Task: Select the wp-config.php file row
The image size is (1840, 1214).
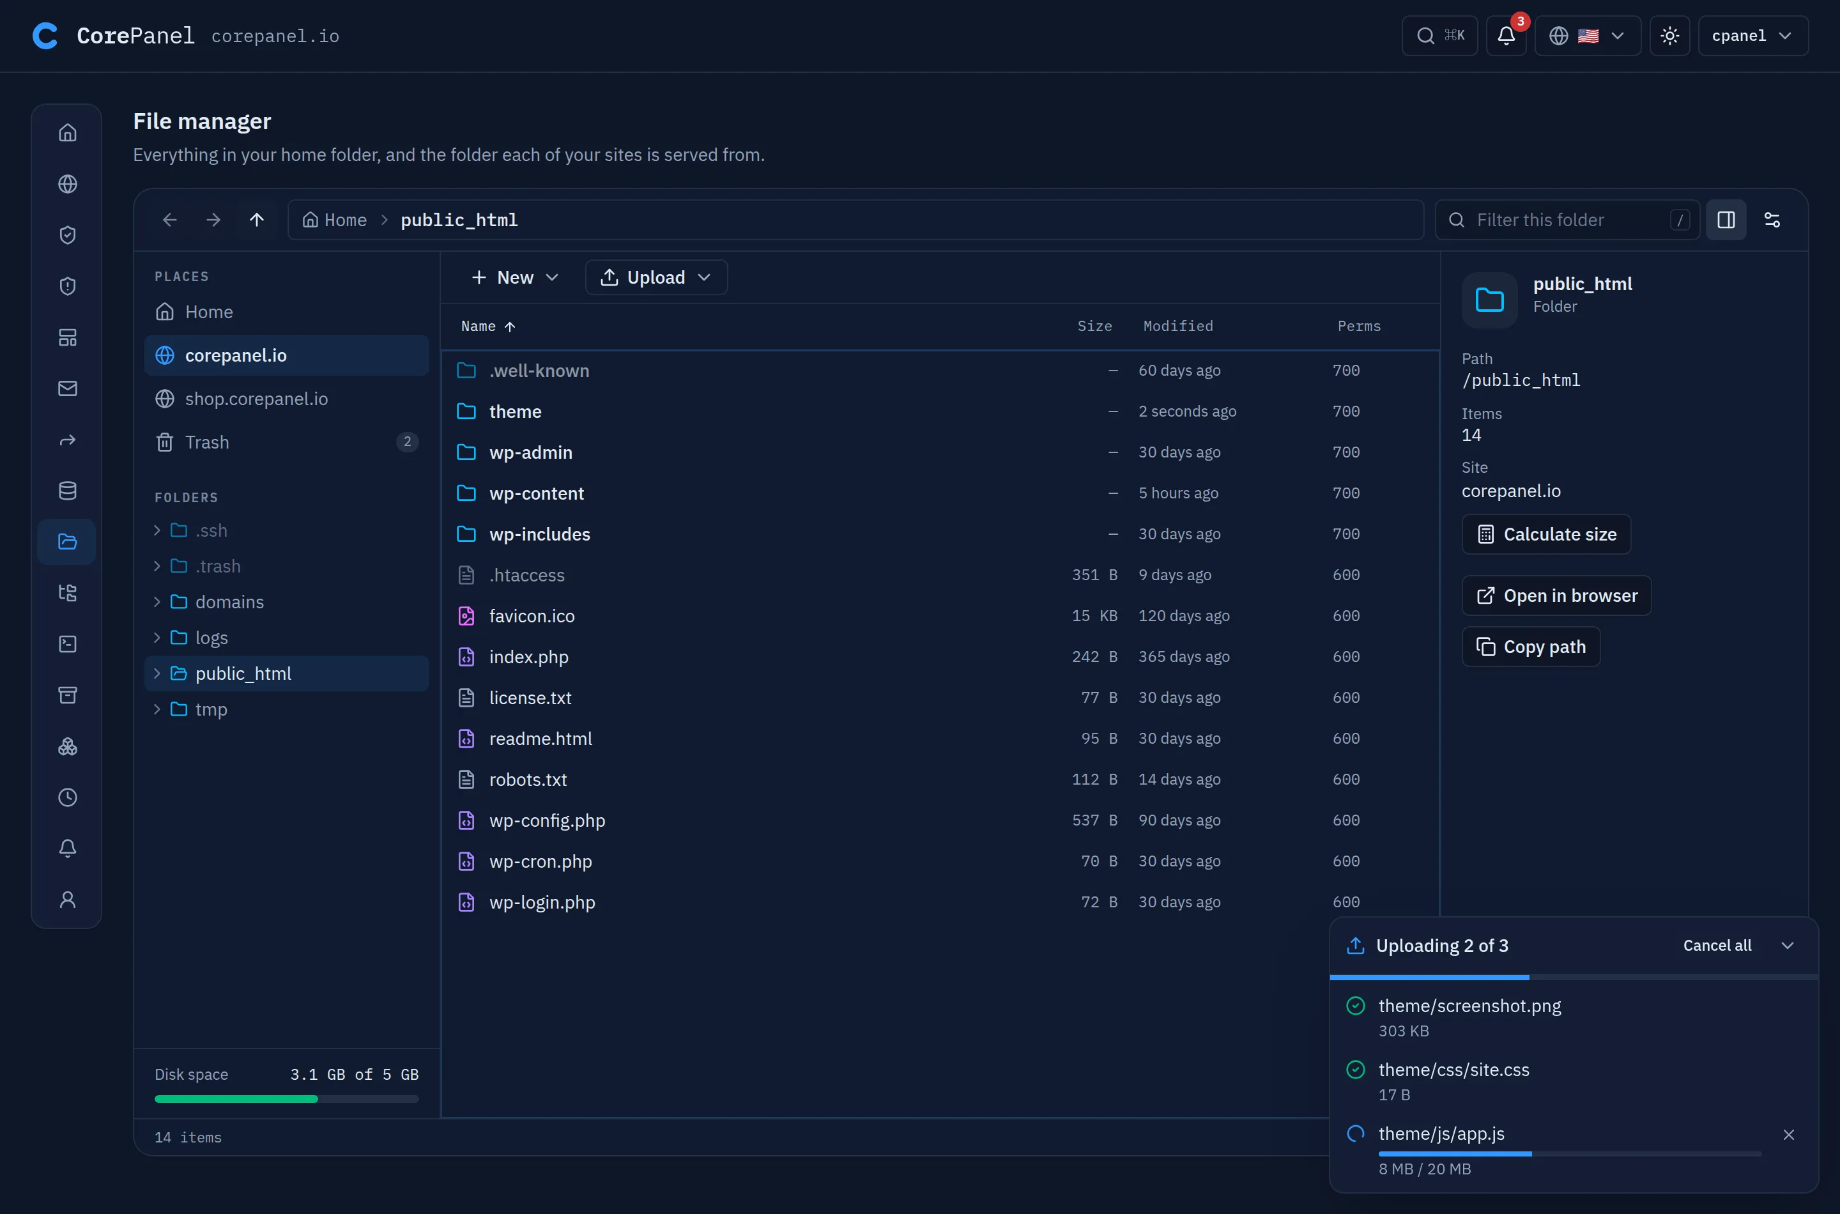Action: click(940, 820)
